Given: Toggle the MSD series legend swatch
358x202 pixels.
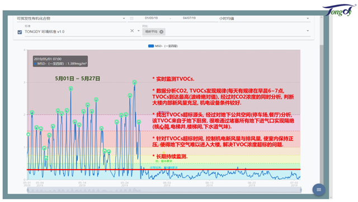Looking at the screenshot, I should click(151, 46).
